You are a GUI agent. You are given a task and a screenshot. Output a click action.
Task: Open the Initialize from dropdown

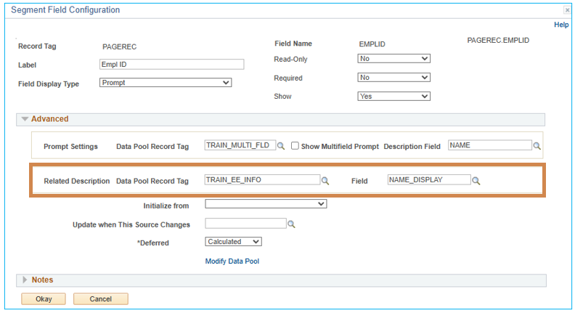(x=266, y=203)
